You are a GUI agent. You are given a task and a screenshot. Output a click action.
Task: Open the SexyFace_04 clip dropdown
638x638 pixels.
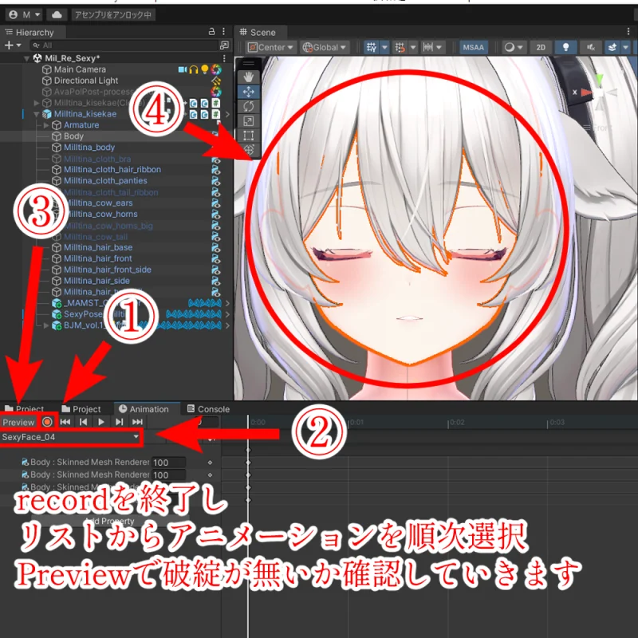[x=71, y=437]
